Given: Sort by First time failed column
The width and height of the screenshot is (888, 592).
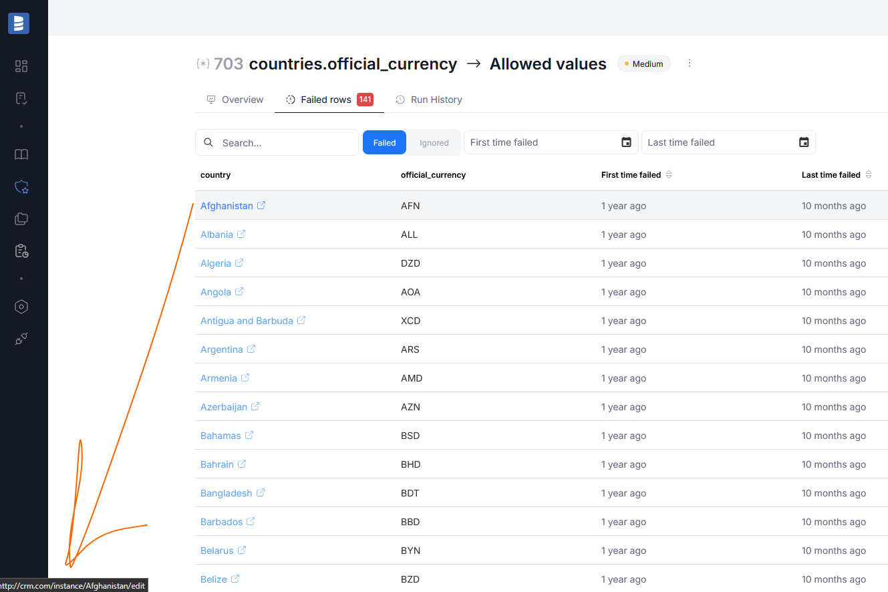Looking at the screenshot, I should (669, 175).
